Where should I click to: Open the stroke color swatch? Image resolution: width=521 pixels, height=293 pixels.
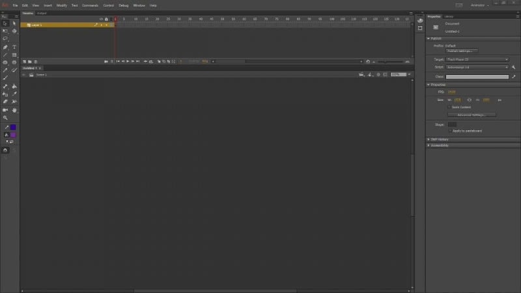click(x=13, y=127)
